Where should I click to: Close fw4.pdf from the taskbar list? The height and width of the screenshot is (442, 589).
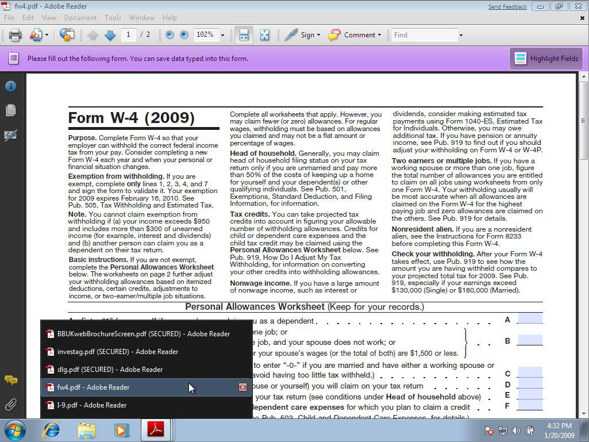tap(242, 387)
